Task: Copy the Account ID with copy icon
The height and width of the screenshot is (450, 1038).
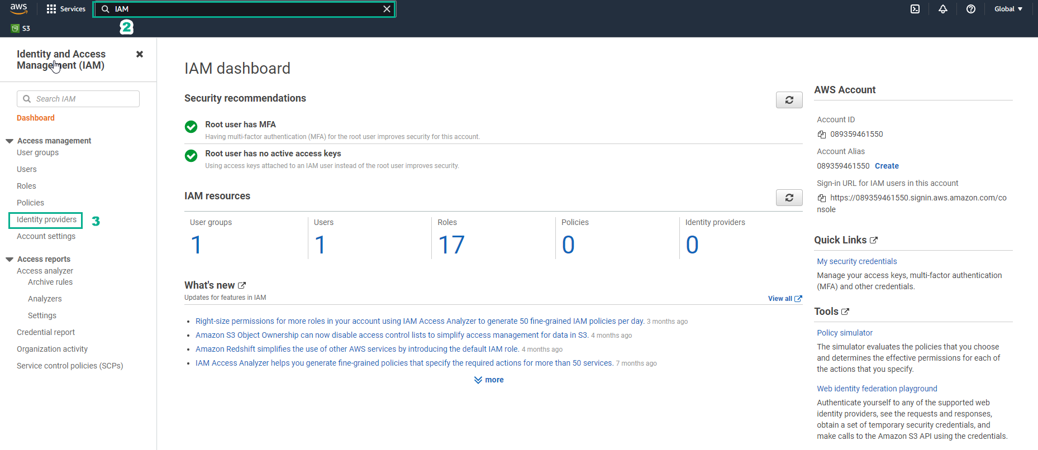Action: point(821,135)
